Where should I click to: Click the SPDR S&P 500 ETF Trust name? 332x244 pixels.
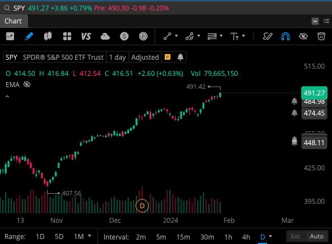click(63, 57)
